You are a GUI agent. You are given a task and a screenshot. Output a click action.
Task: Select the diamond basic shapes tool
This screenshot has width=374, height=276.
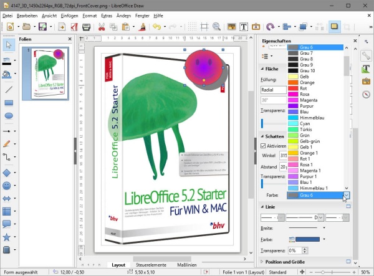pos(7,173)
